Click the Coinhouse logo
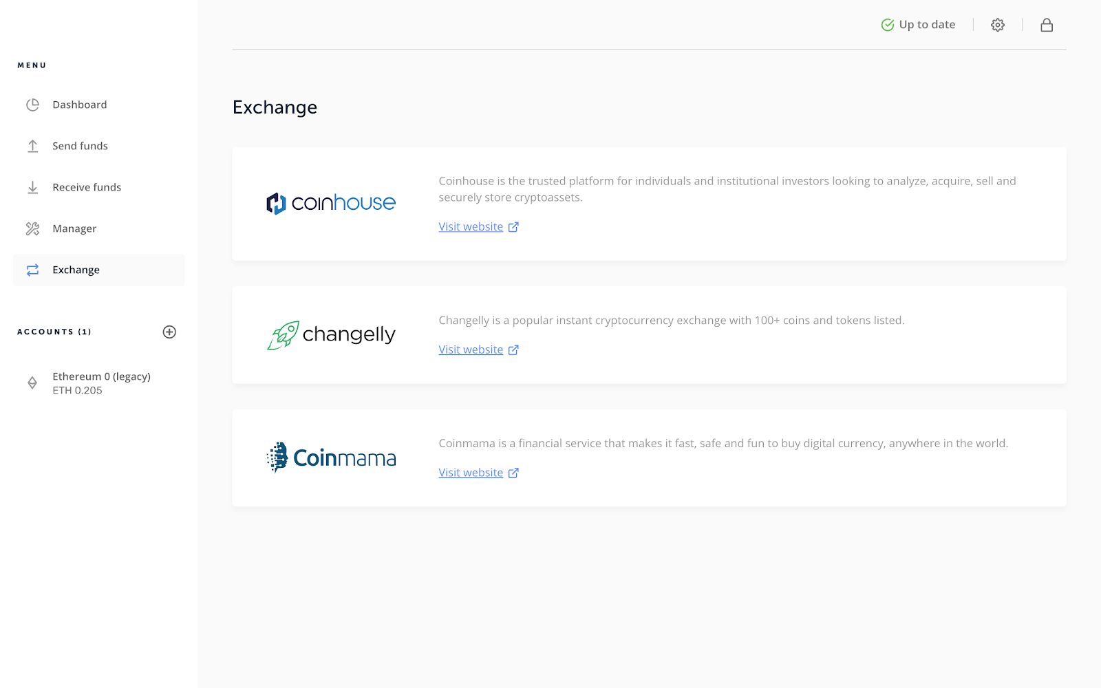This screenshot has height=688, width=1101. point(332,202)
